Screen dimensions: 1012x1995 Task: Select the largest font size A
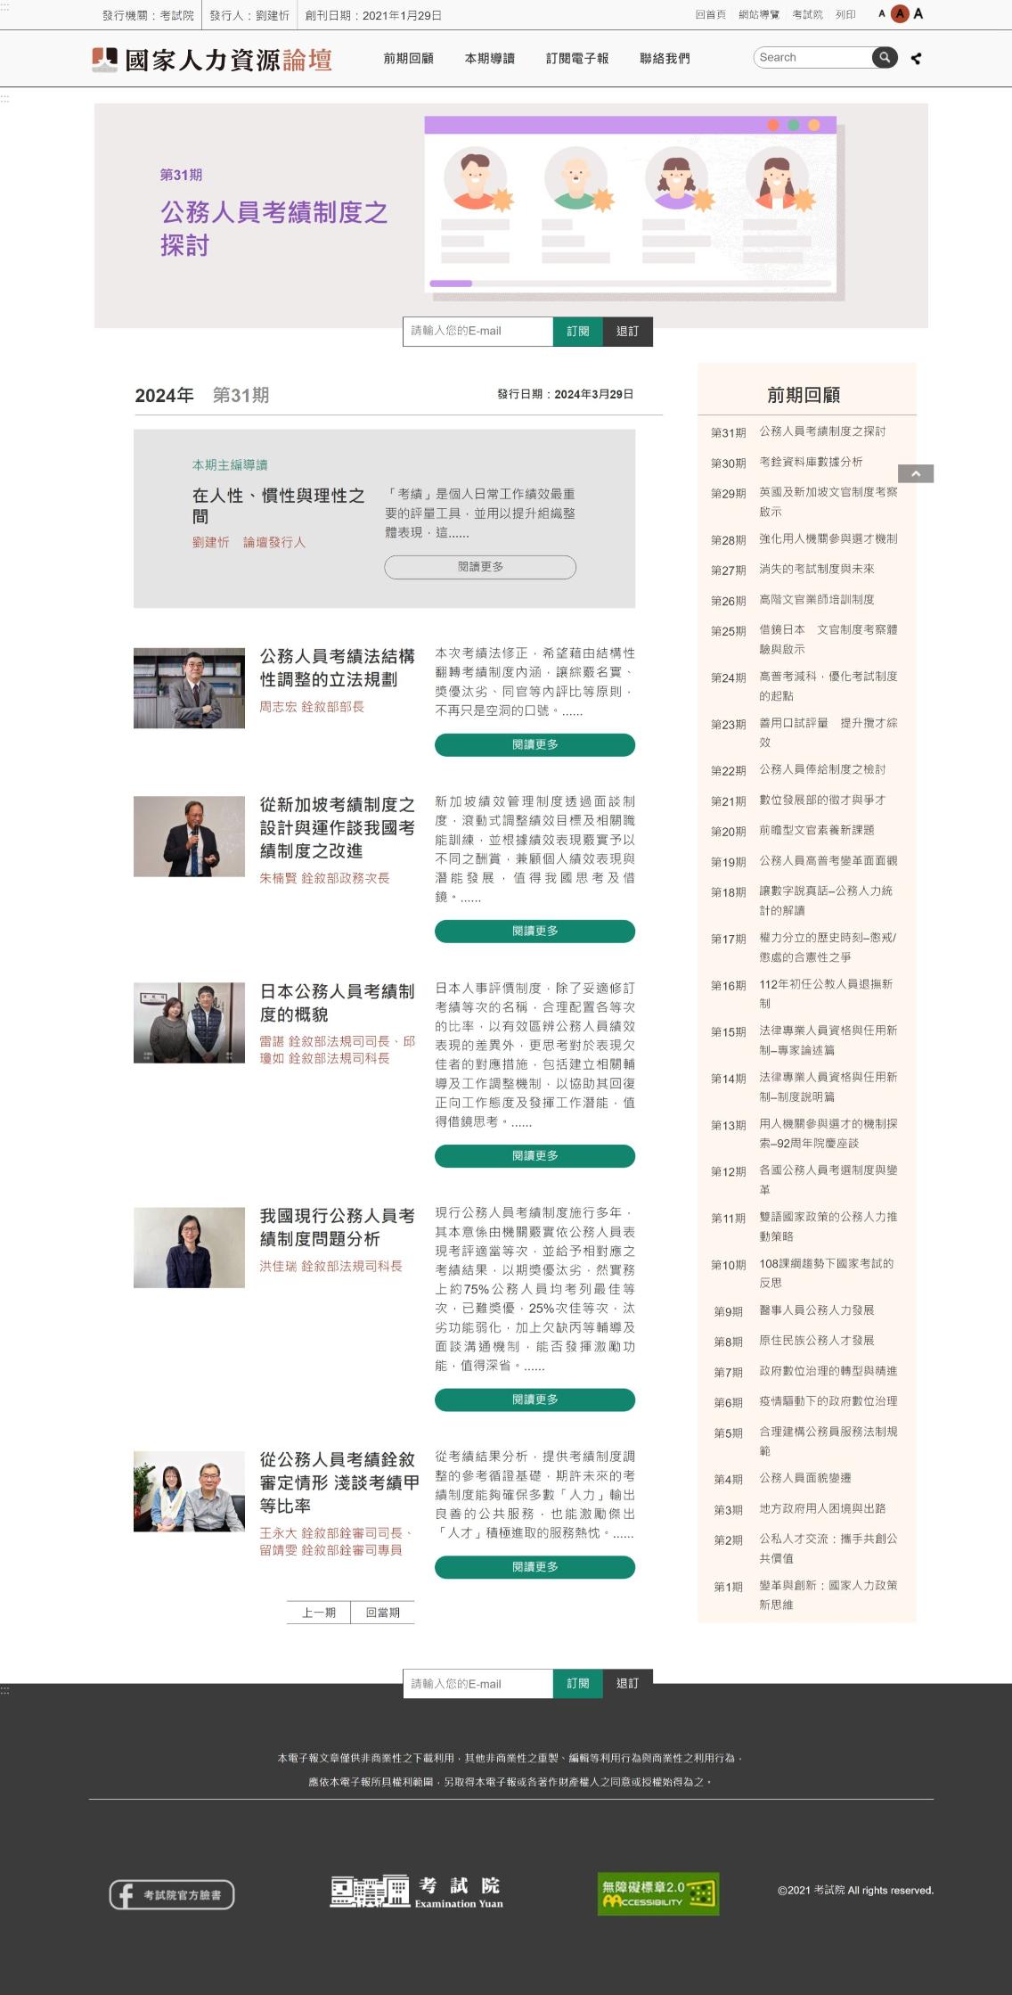pos(918,14)
